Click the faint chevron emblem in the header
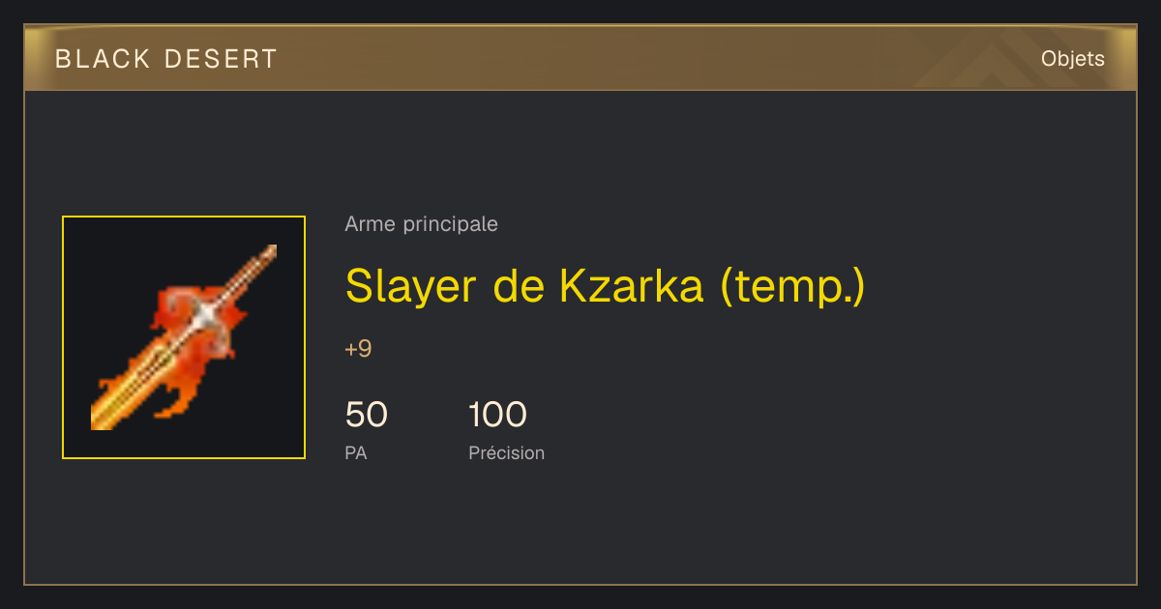 point(997,60)
